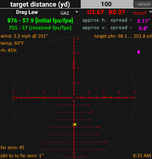Click the 'temp: 60°F' text
Viewport: 152px width, 159px height.
pyautogui.click(x=12, y=43)
